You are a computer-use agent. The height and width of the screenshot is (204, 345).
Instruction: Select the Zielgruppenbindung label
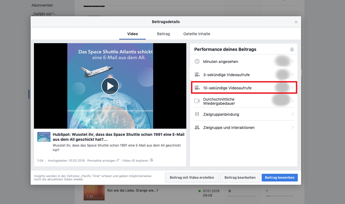(221, 114)
